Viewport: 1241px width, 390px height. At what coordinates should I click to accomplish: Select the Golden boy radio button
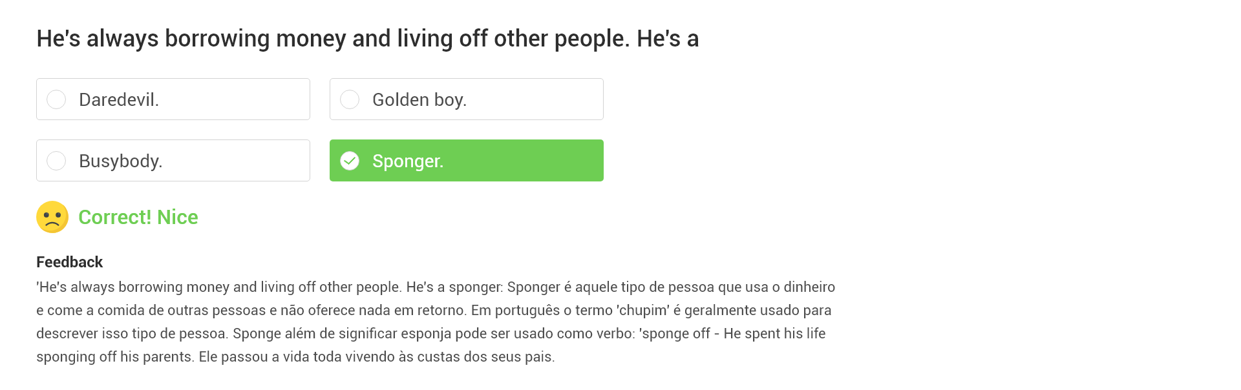(350, 99)
